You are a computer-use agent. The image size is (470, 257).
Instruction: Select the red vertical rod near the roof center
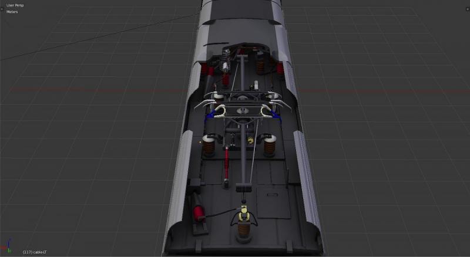point(227,163)
